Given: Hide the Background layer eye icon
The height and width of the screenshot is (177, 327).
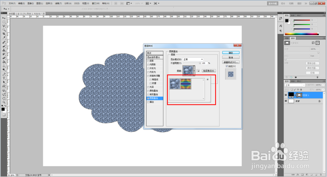Looking at the screenshot, I should 286,101.
